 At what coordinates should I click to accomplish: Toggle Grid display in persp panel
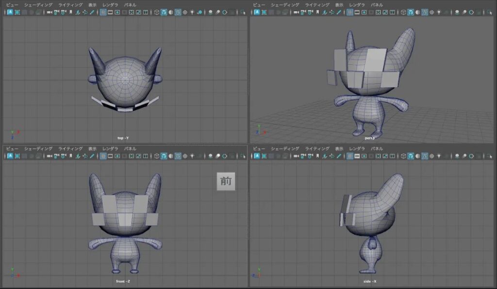pyautogui.click(x=350, y=12)
